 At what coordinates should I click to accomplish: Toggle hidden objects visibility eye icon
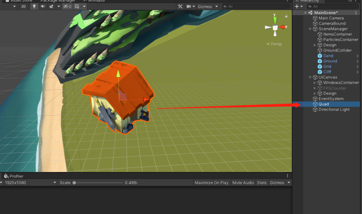pyautogui.click(x=67, y=6)
